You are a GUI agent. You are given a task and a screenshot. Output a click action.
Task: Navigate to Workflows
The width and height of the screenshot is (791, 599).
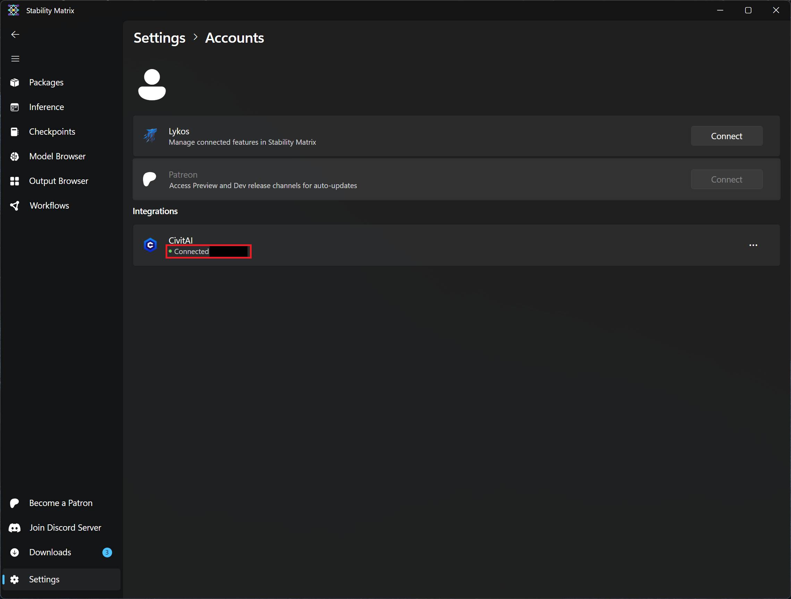[49, 206]
